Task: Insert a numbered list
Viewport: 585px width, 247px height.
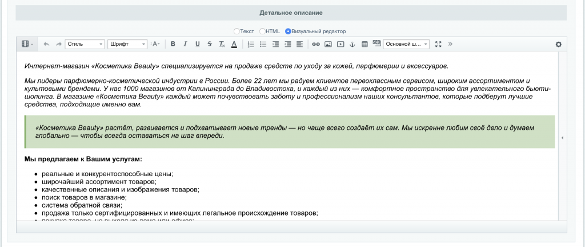Action: point(251,44)
